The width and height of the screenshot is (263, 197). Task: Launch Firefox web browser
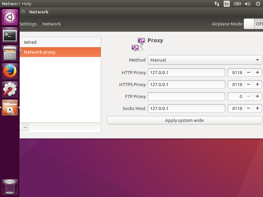click(x=10, y=71)
